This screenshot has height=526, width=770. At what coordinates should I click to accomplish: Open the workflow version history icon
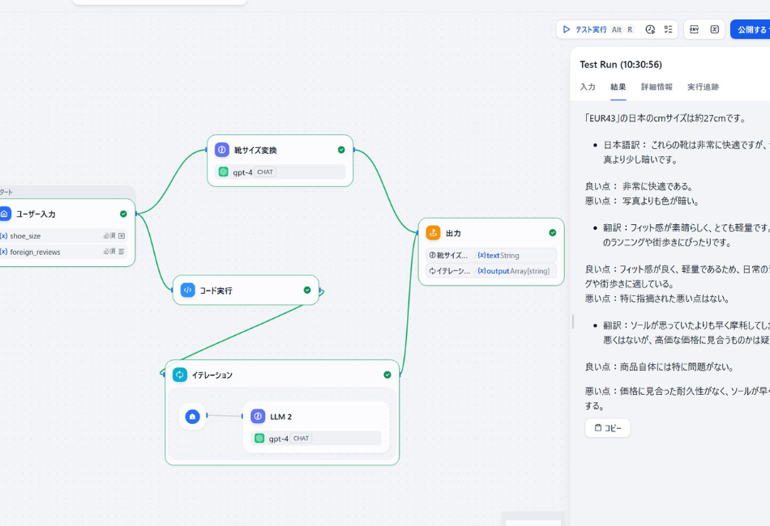(650, 29)
